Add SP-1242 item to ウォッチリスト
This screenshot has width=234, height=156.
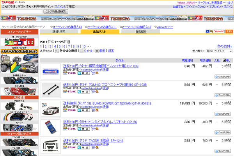[223, 151]
